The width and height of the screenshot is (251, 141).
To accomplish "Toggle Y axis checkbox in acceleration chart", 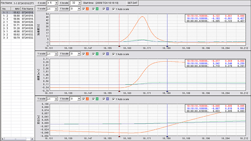I will pyautogui.click(x=104, y=9).
